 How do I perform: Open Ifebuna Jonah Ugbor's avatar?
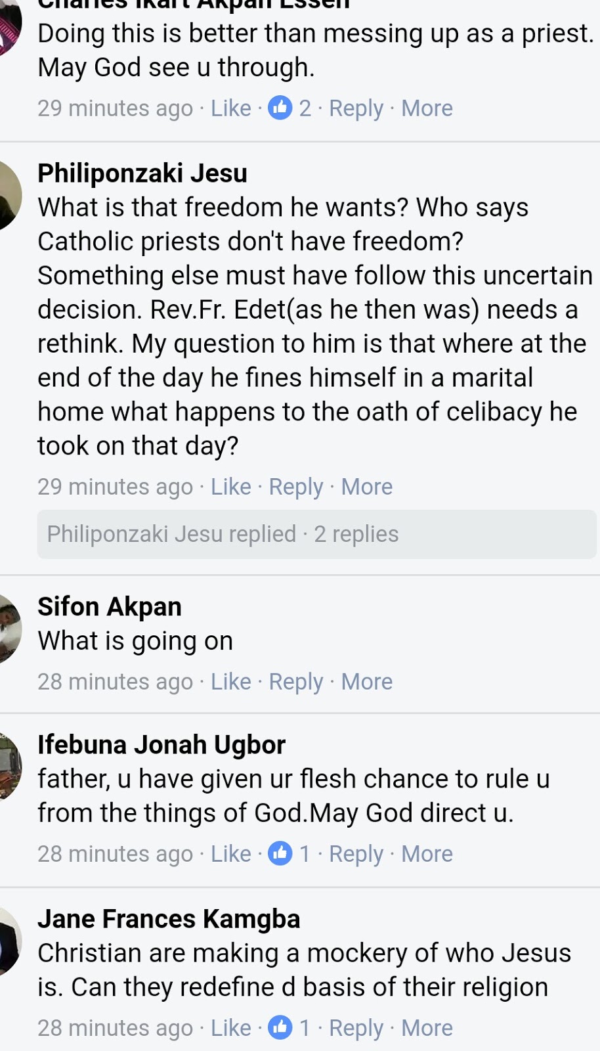(x=9, y=767)
